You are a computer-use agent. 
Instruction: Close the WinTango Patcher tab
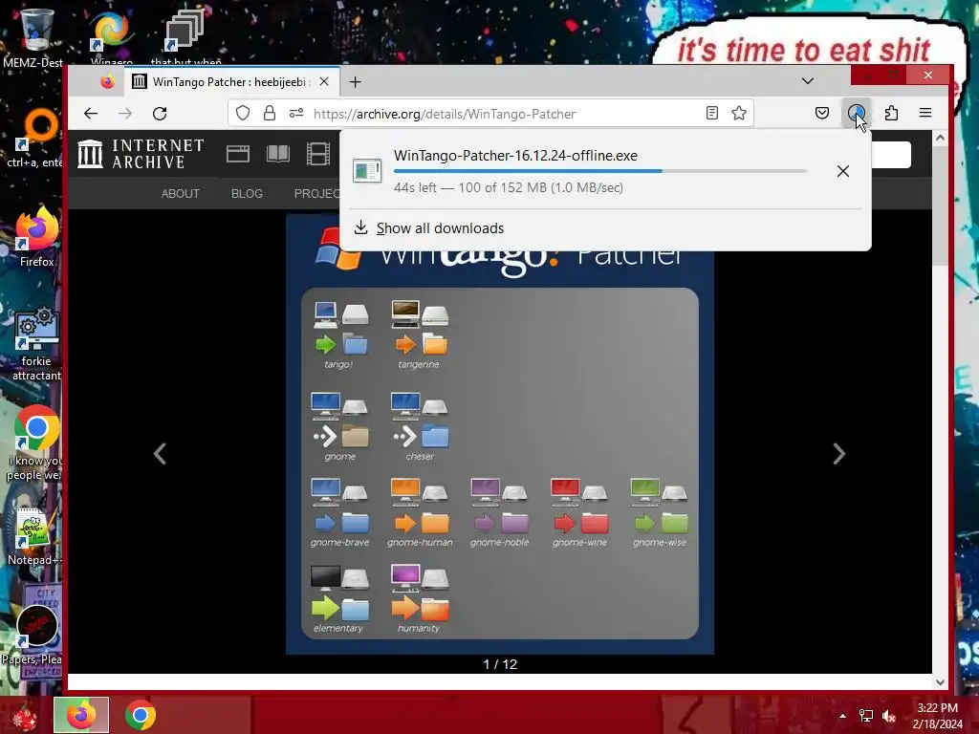324,82
